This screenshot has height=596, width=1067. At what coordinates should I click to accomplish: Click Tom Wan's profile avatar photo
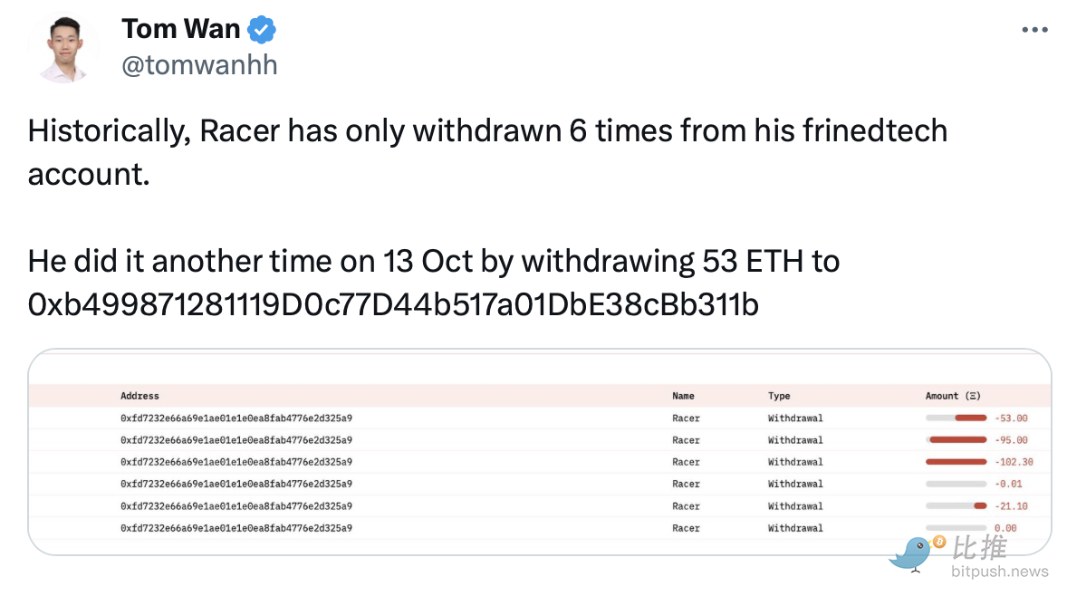[x=63, y=48]
